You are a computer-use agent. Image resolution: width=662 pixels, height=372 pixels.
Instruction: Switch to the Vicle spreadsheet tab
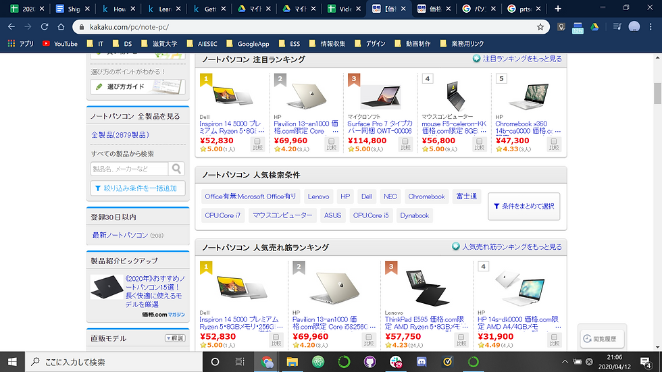345,8
